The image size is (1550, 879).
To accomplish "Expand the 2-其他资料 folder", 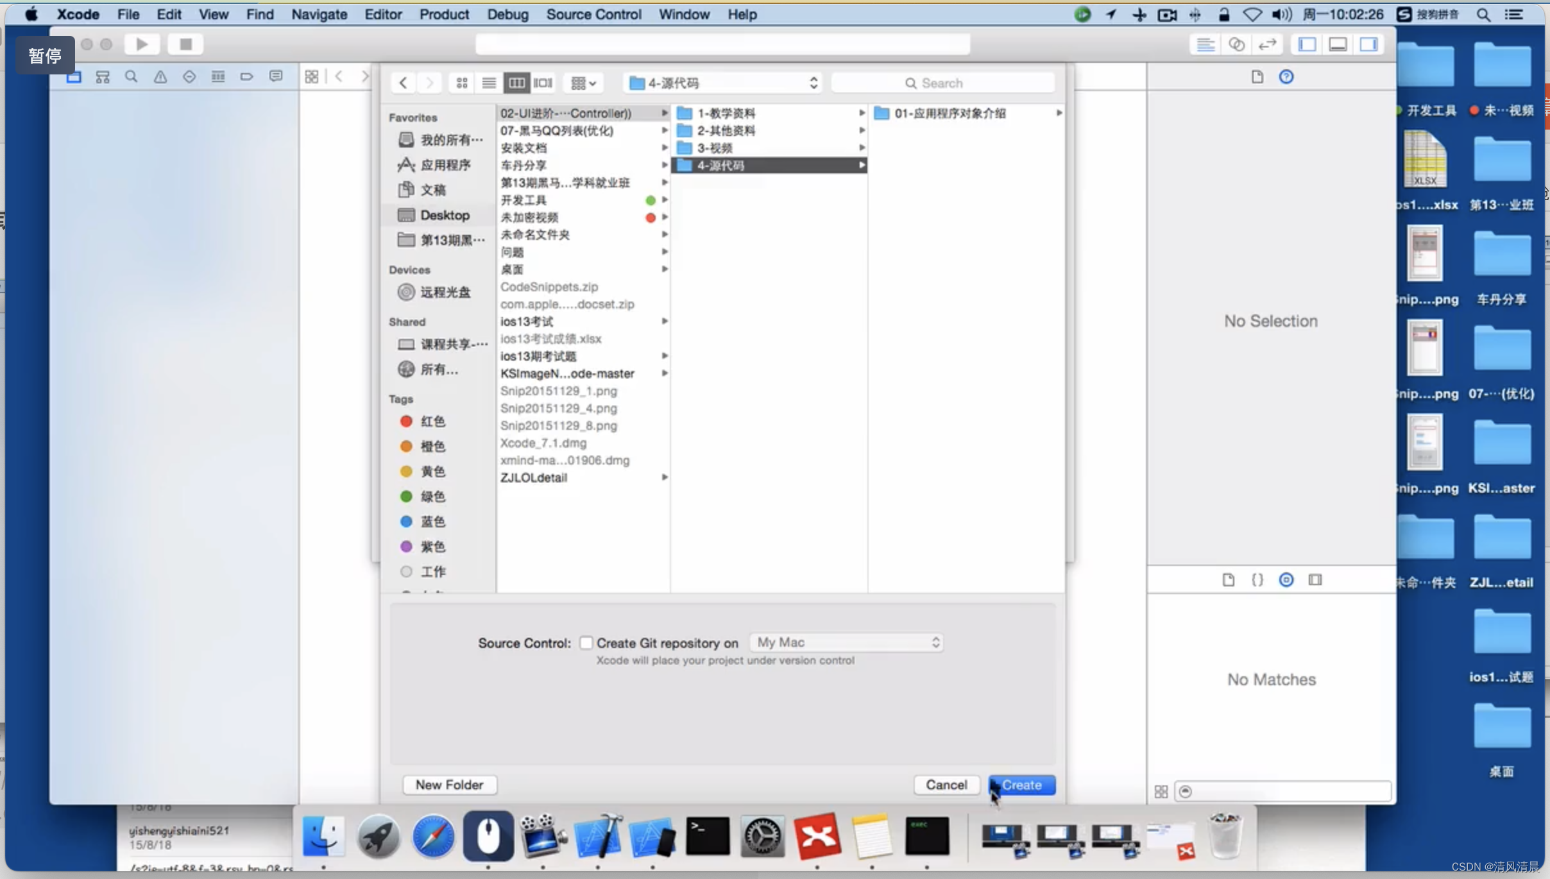I will [x=862, y=130].
